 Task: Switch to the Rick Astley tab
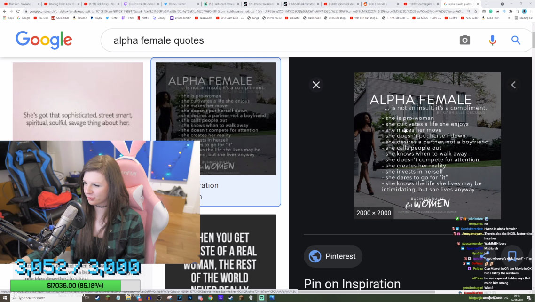click(x=101, y=4)
